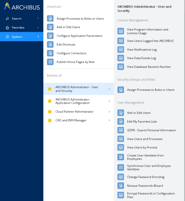Click the Configure Connectors icon
Screen dimensions: 185x201
pos(50,53)
